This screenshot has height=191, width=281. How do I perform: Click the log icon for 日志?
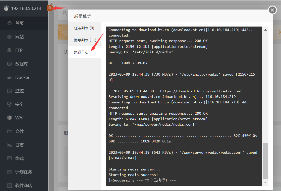(x=10, y=145)
